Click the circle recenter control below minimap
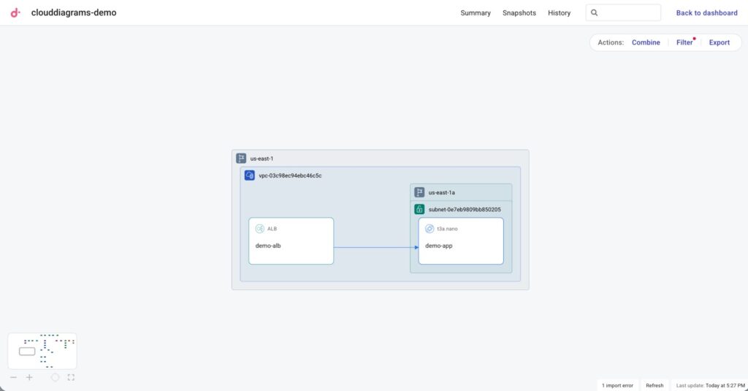Screen dimensions: 748x391 click(x=55, y=378)
